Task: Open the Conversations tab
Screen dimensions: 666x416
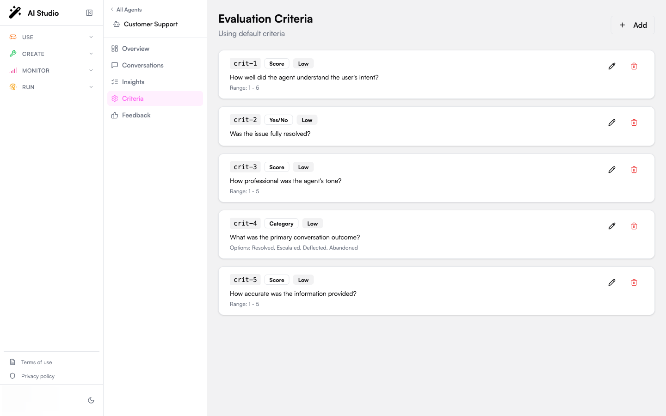Action: (x=155, y=65)
